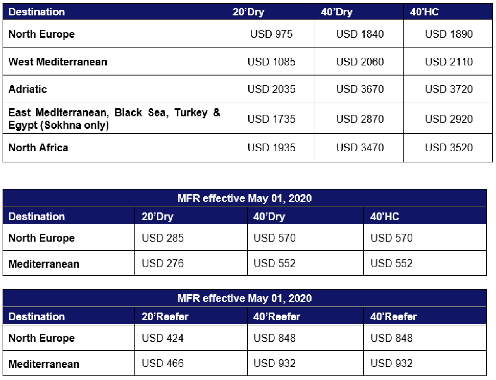Click the USD 552 cell under 40'HC
496x380 pixels.
pos(425,263)
